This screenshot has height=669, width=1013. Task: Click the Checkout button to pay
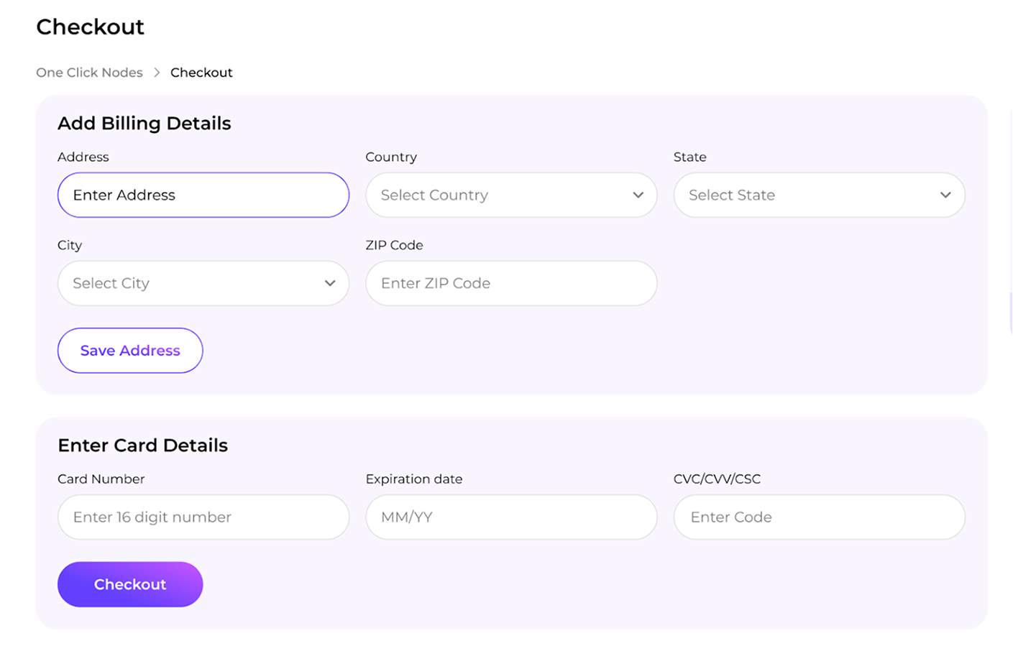coord(129,584)
